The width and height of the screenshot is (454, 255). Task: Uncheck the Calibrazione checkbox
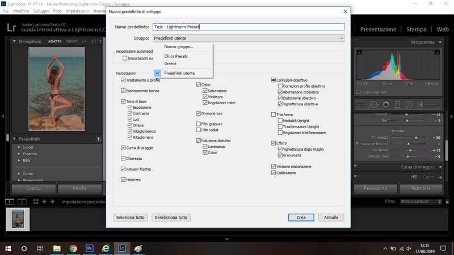tap(274, 173)
